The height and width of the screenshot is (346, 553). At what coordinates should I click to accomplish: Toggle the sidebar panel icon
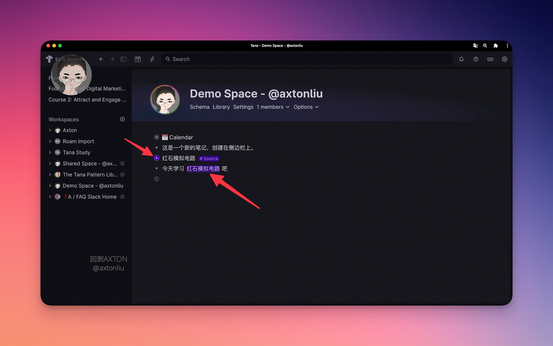[123, 59]
